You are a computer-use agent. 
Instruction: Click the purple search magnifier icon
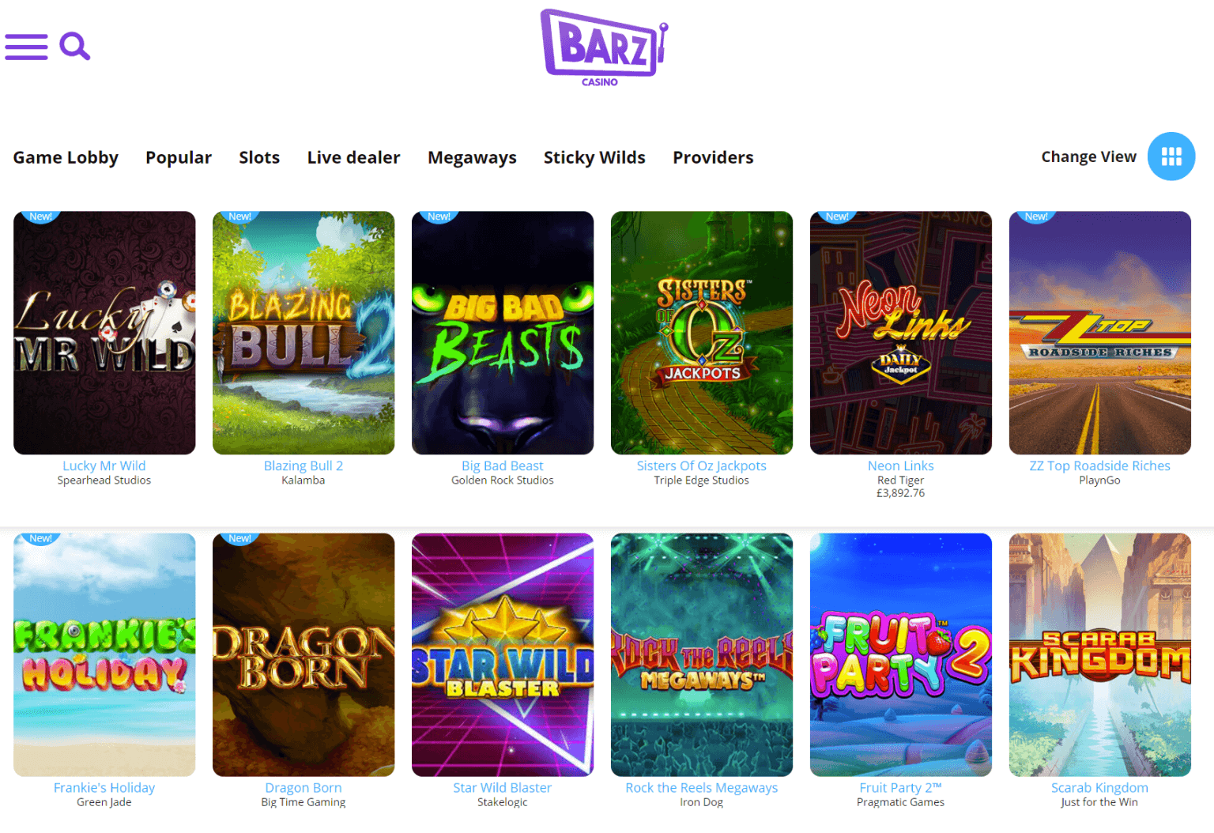(75, 47)
